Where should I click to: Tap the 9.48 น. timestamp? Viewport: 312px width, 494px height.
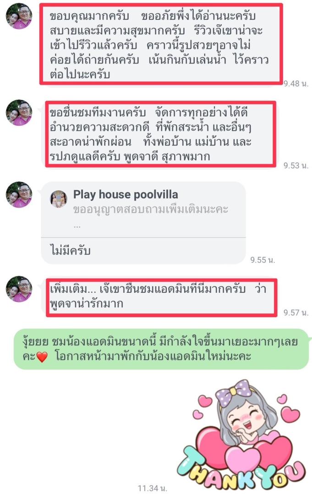[296, 84]
